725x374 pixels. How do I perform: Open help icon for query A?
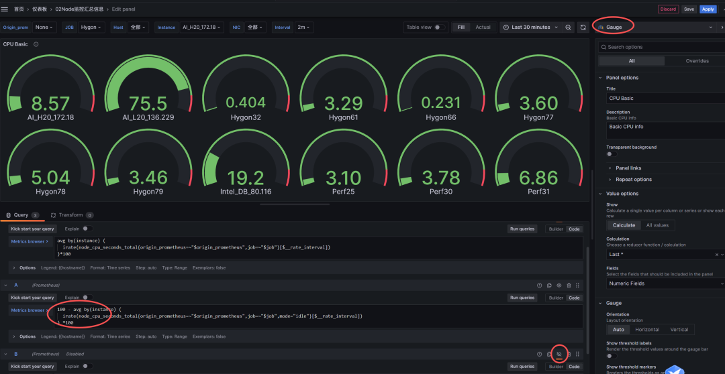[539, 285]
